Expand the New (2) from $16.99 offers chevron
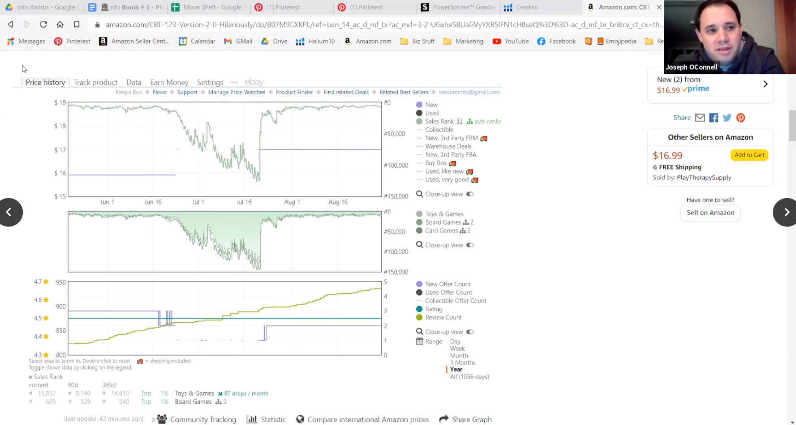Viewport: 796px width, 425px height. 765,84
